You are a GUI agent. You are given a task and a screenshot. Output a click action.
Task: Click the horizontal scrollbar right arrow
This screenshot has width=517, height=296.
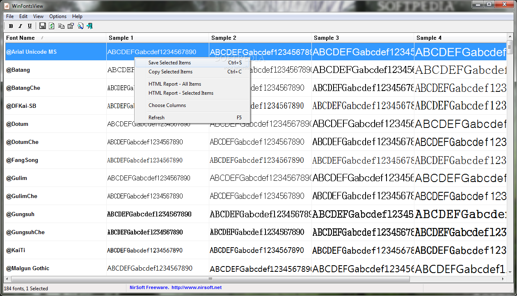503,279
